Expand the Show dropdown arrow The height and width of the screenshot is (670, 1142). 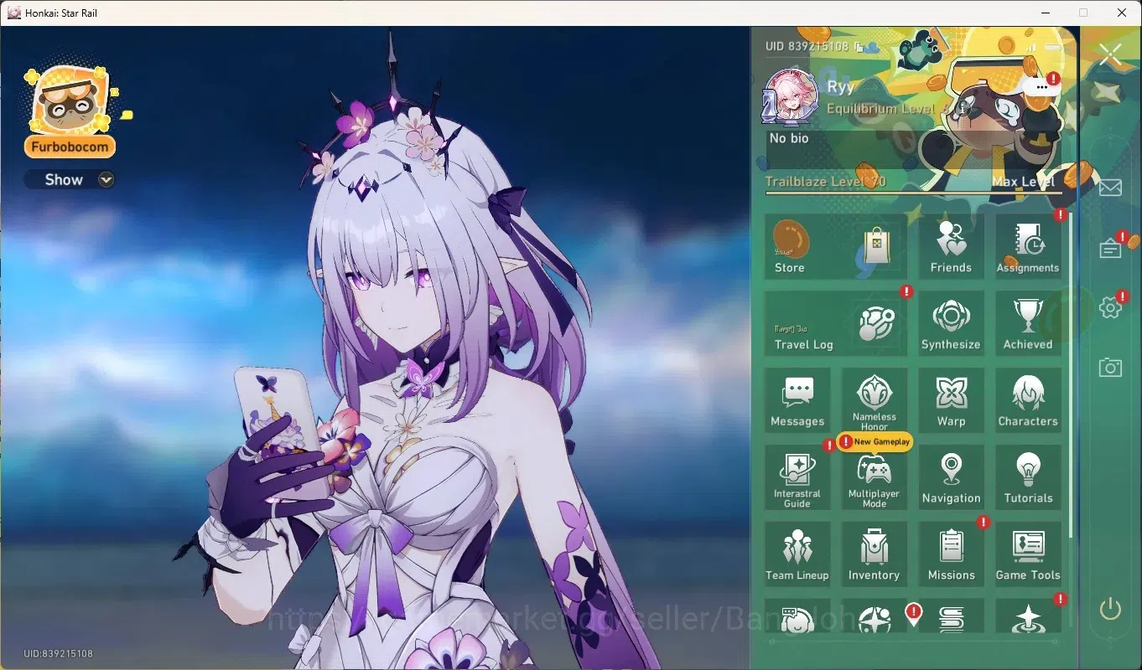(106, 179)
